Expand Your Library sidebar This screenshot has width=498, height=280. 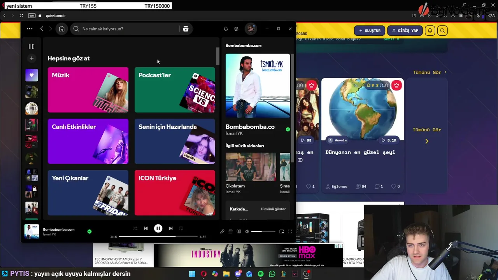click(32, 46)
